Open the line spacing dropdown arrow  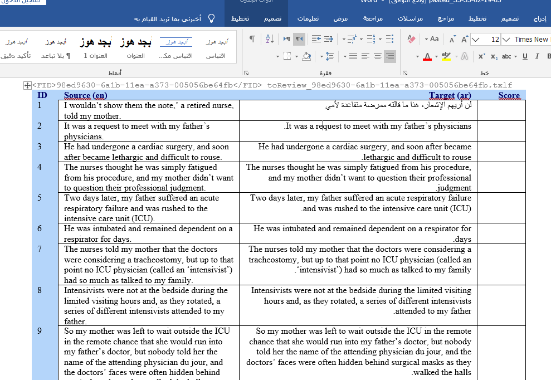point(321,56)
